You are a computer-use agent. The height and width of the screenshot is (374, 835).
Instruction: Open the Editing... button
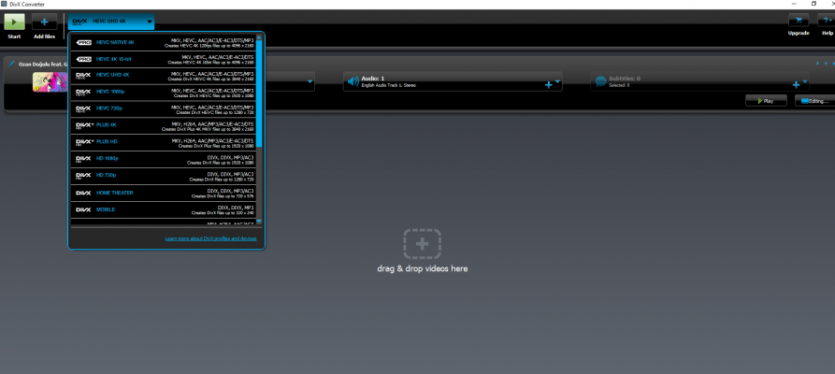(814, 101)
